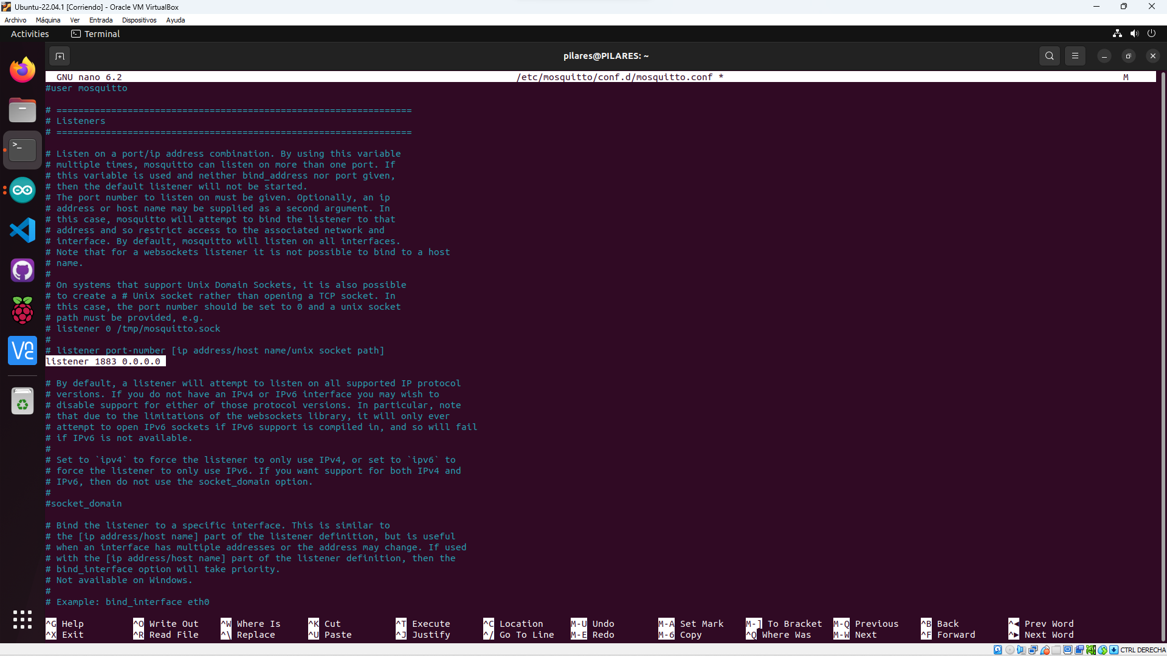
Task: Open the Activities overview
Action: (30, 34)
